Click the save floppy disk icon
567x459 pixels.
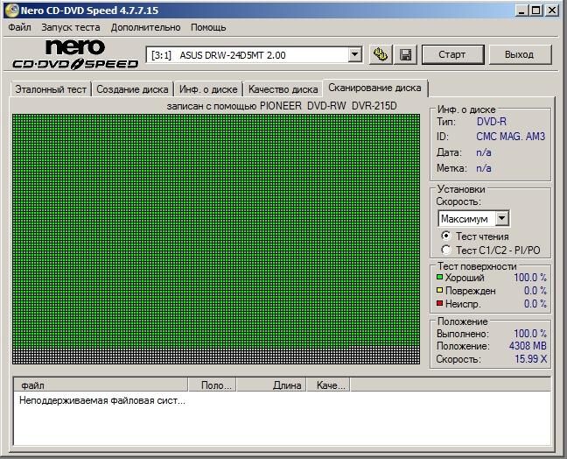[x=405, y=55]
